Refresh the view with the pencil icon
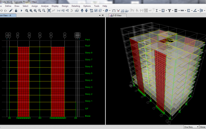Viewport: 206px width, 129px height. click(x=11, y=11)
